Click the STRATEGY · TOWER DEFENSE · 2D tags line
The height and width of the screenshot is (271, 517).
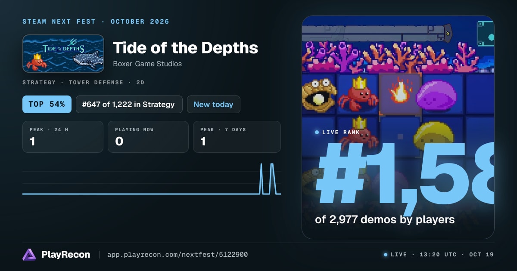point(84,82)
